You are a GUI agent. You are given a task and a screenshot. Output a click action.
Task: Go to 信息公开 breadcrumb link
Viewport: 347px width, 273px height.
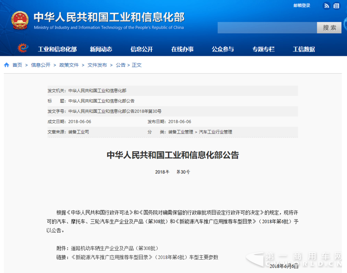[x=41, y=65]
